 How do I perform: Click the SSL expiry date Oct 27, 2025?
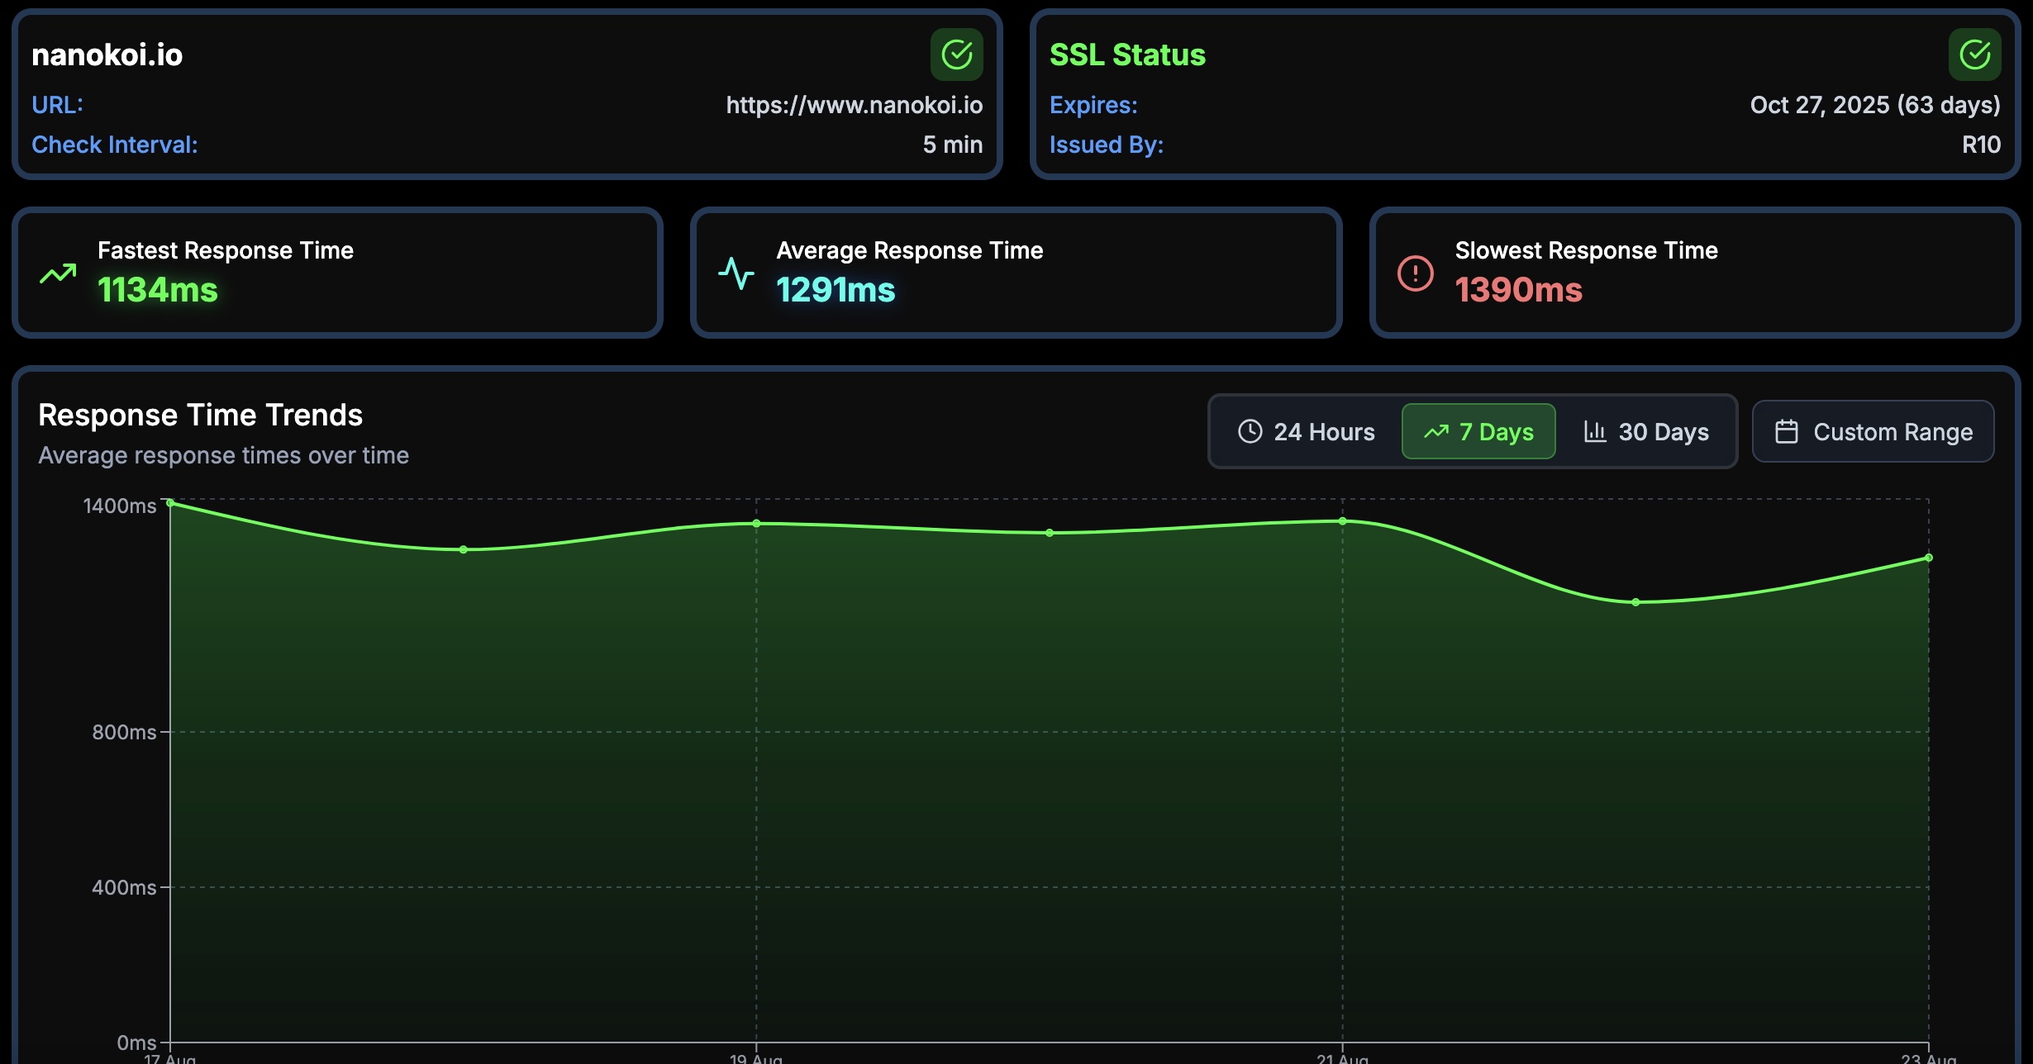coord(1876,105)
